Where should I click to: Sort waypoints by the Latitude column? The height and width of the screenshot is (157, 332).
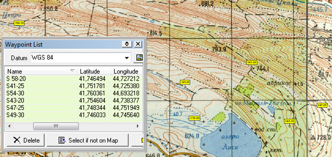[94, 71]
